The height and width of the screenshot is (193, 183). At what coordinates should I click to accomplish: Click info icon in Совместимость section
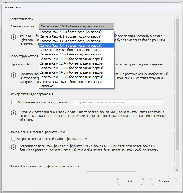click(14, 37)
